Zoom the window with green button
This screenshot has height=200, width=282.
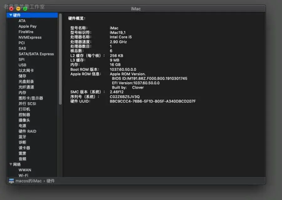point(25,8)
